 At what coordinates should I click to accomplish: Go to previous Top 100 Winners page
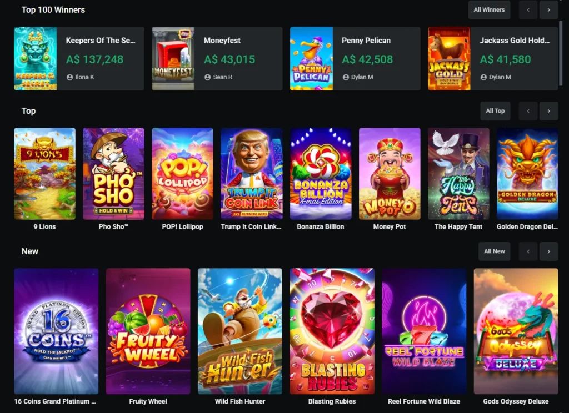point(528,10)
